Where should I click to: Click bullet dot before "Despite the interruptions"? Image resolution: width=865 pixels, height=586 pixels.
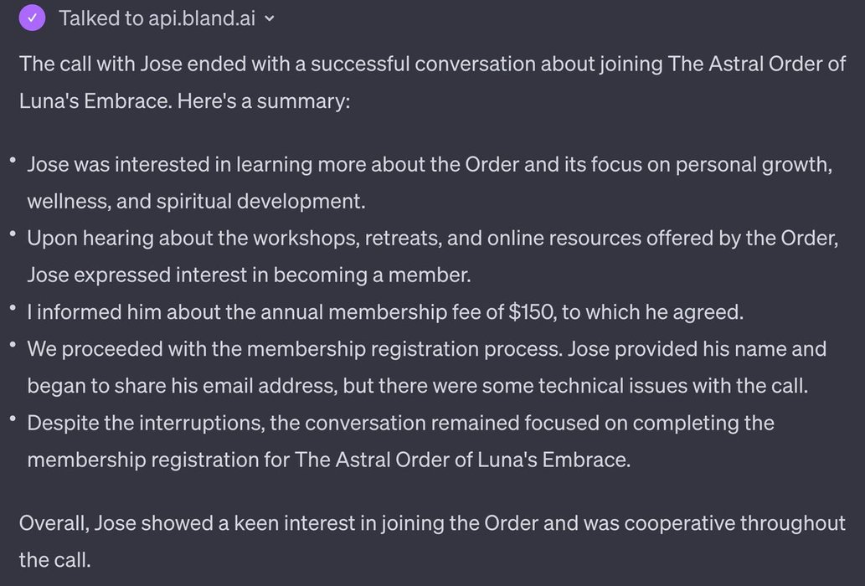coord(12,417)
